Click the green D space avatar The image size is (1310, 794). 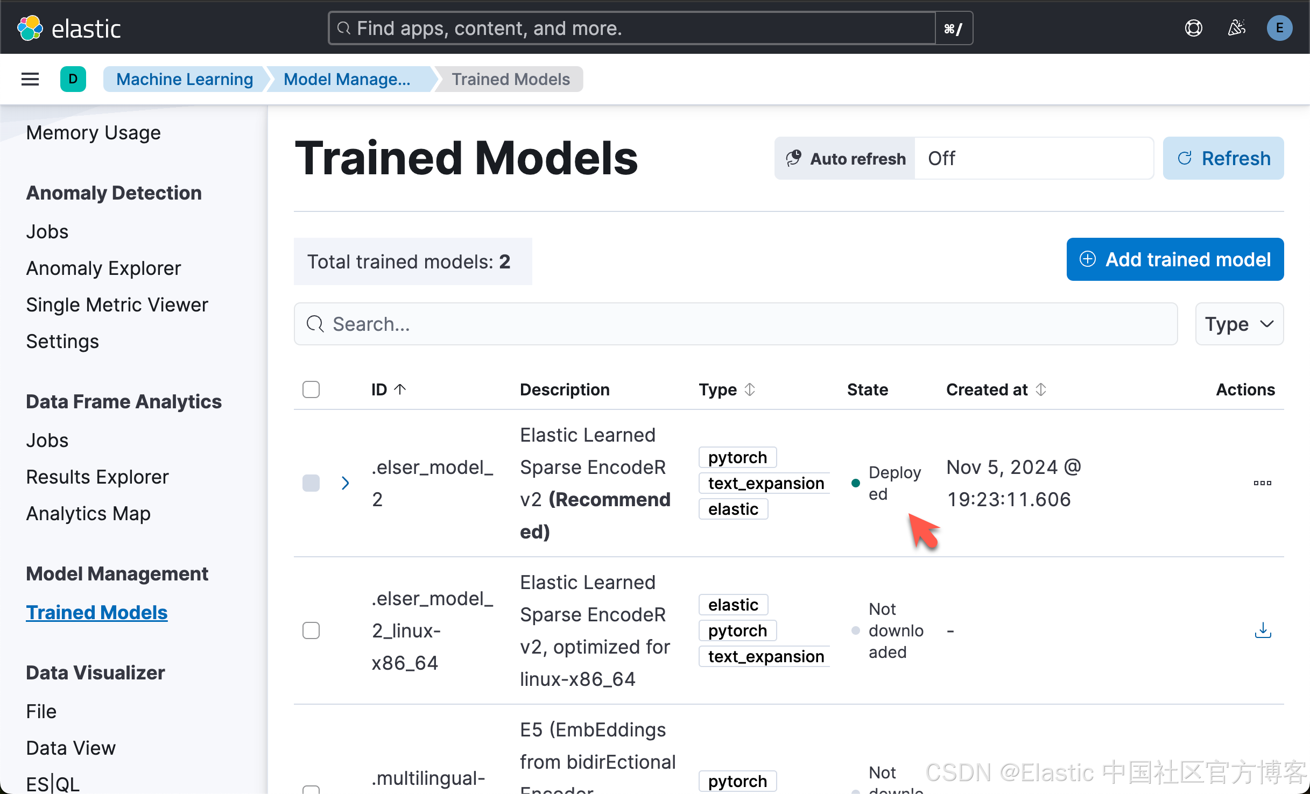coord(73,79)
